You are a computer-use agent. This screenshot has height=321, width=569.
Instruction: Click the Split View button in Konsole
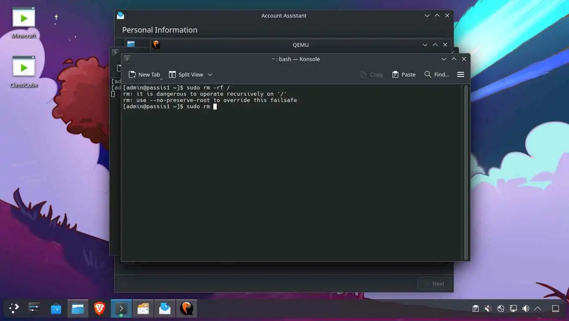[186, 74]
